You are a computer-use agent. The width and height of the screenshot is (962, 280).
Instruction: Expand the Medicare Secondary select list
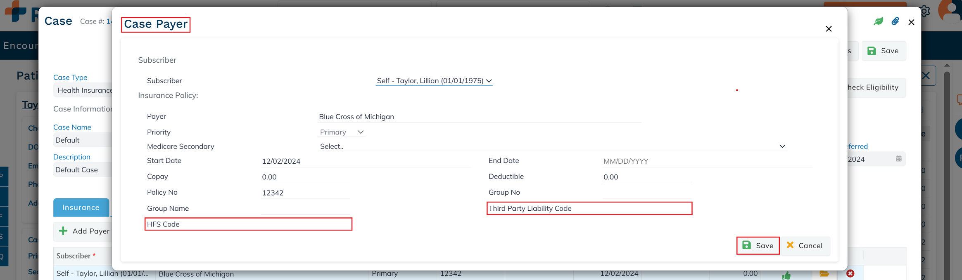click(x=552, y=146)
